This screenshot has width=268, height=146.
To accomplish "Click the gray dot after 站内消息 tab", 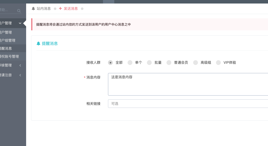I will (x=55, y=9).
